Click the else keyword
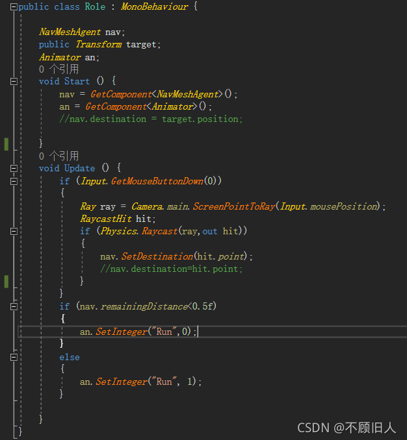Screen dimensions: 407x440 pos(70,357)
